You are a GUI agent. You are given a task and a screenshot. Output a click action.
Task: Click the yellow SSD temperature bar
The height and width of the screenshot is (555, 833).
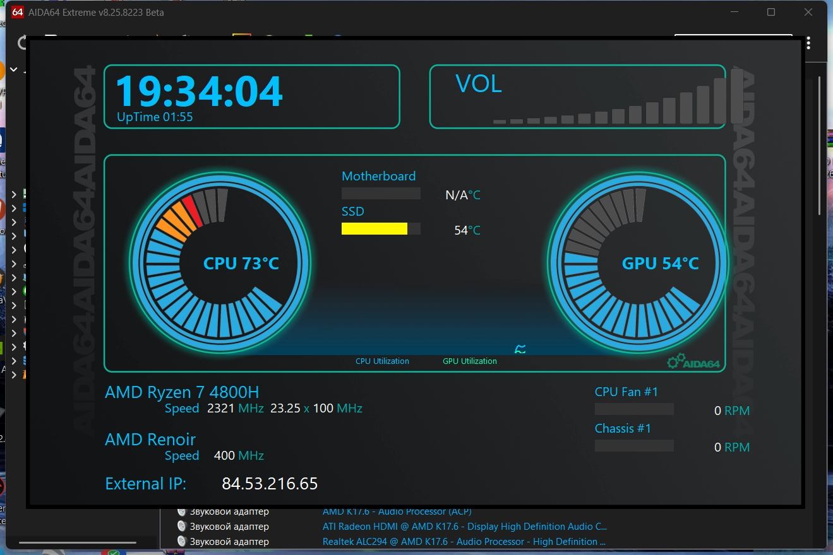coord(375,228)
